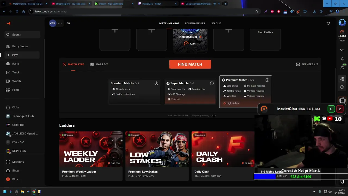
Task: Select the Super Match type
Action: 190,92
